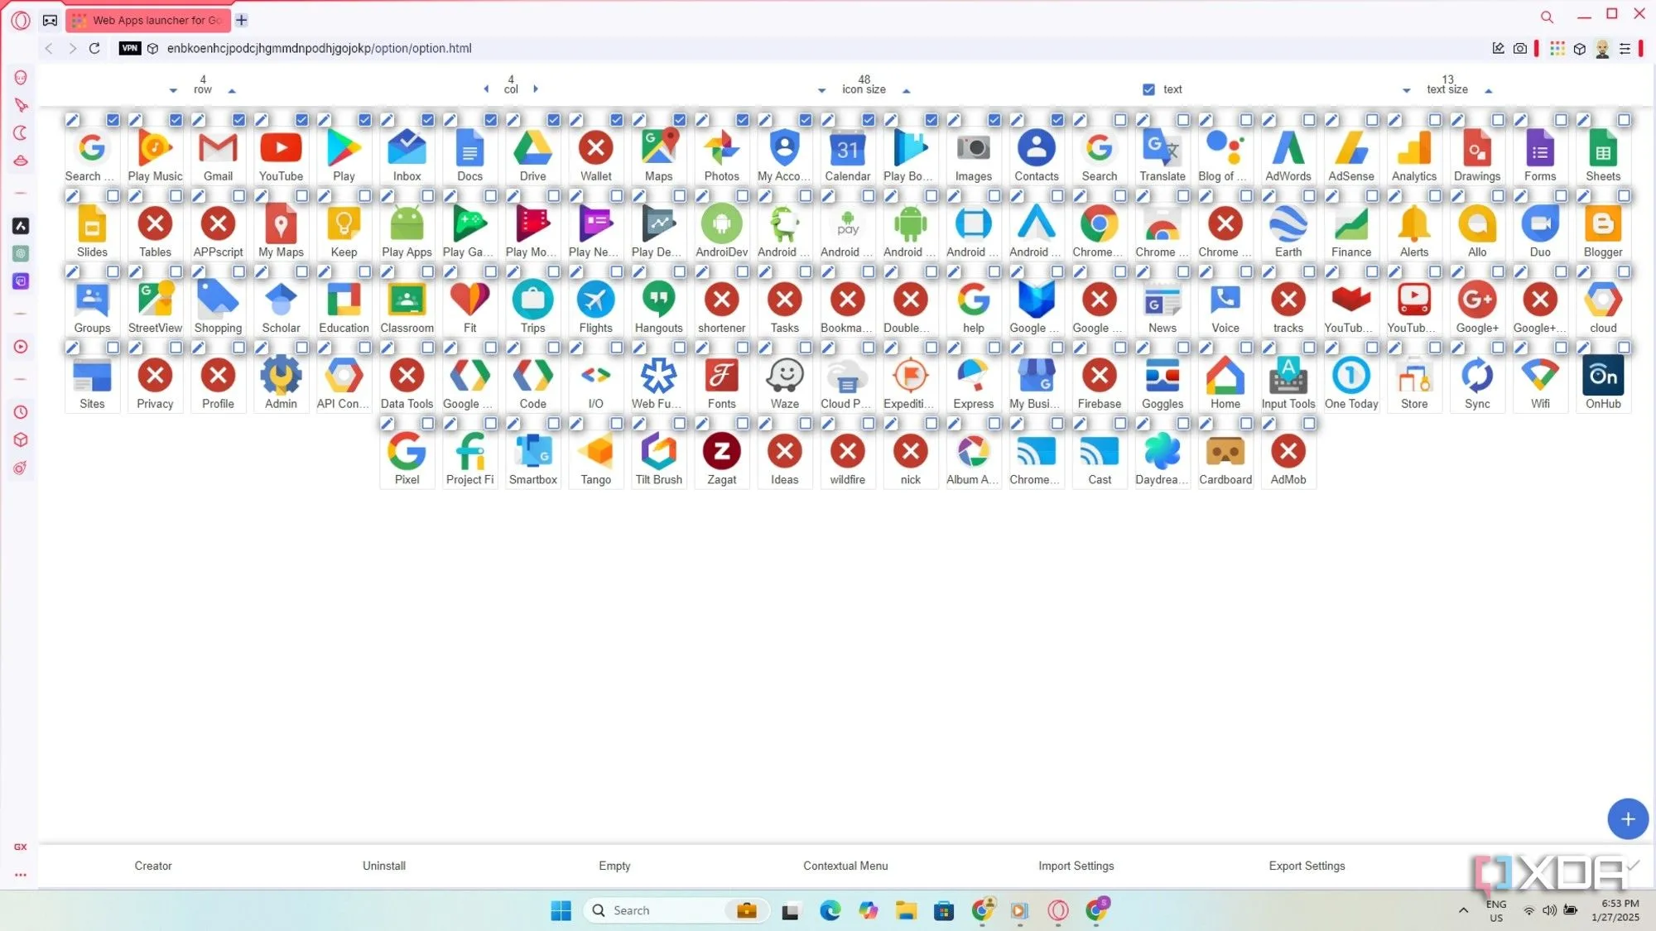Open the Windows Start menu
Image resolution: width=1656 pixels, height=931 pixels.
[561, 910]
